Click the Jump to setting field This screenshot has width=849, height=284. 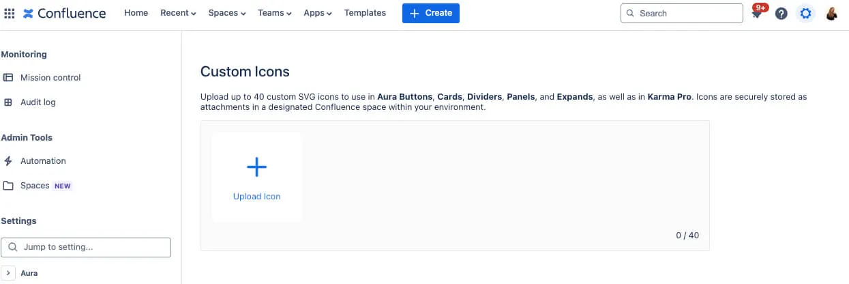coord(86,247)
